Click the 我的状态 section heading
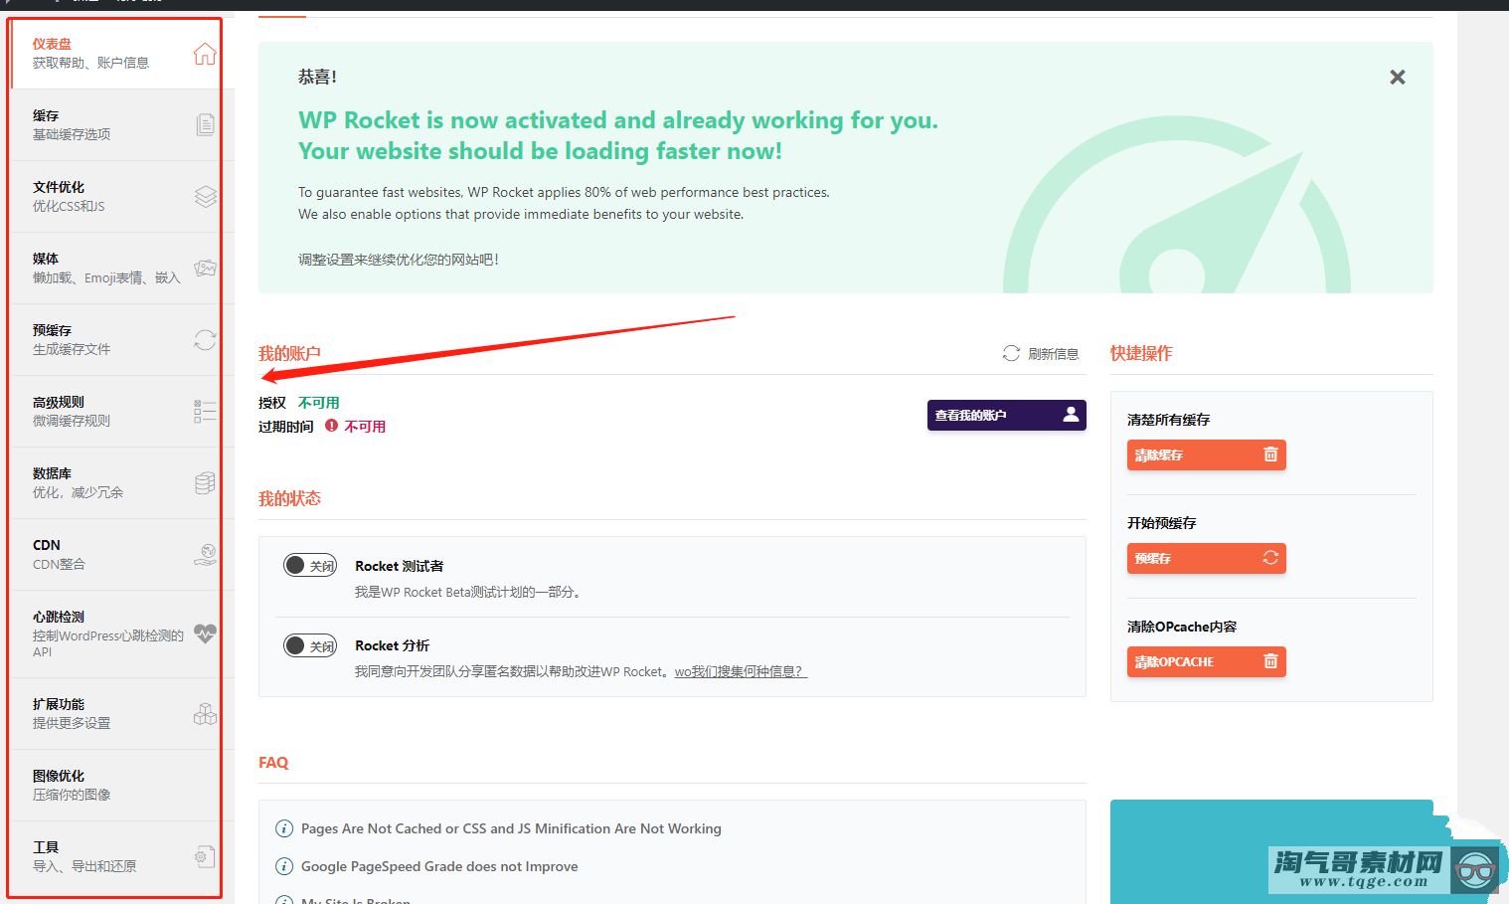The width and height of the screenshot is (1509, 904). coord(289,498)
